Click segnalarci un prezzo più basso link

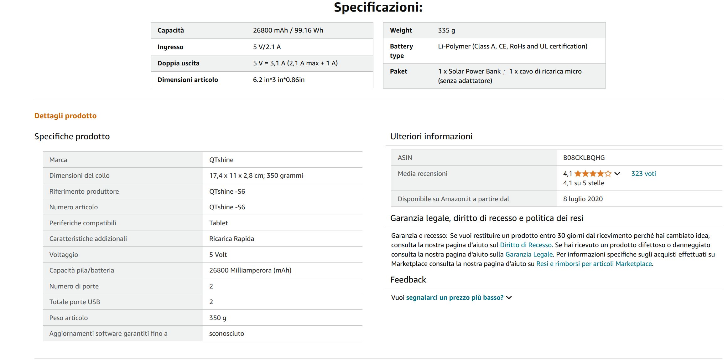[x=455, y=298]
